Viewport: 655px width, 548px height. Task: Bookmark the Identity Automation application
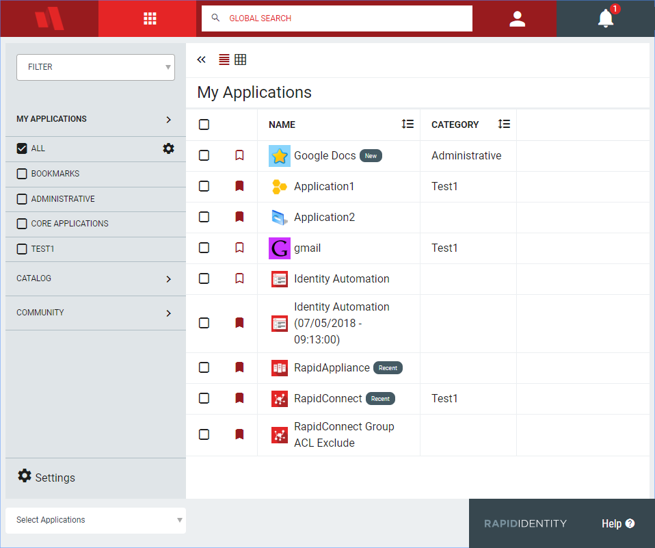point(239,278)
